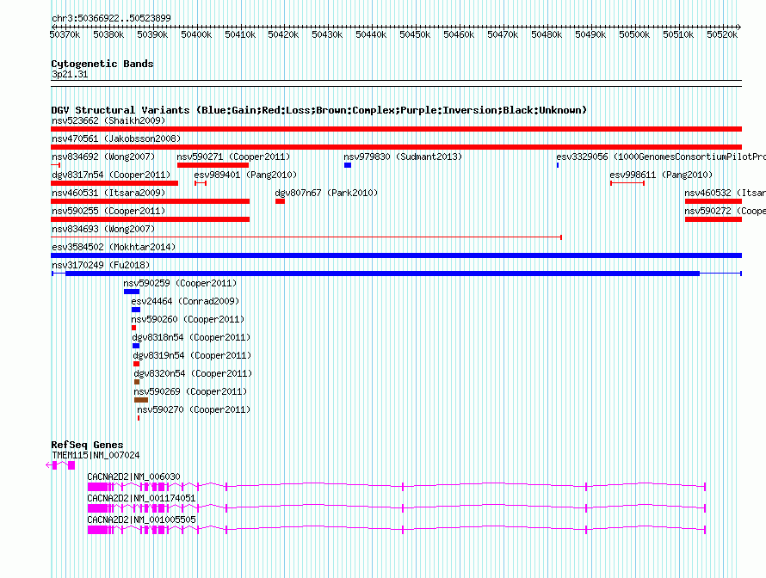Click the CACNA2D2 NM_001174051 gene model
This screenshot has height=578, width=766.
[397, 508]
